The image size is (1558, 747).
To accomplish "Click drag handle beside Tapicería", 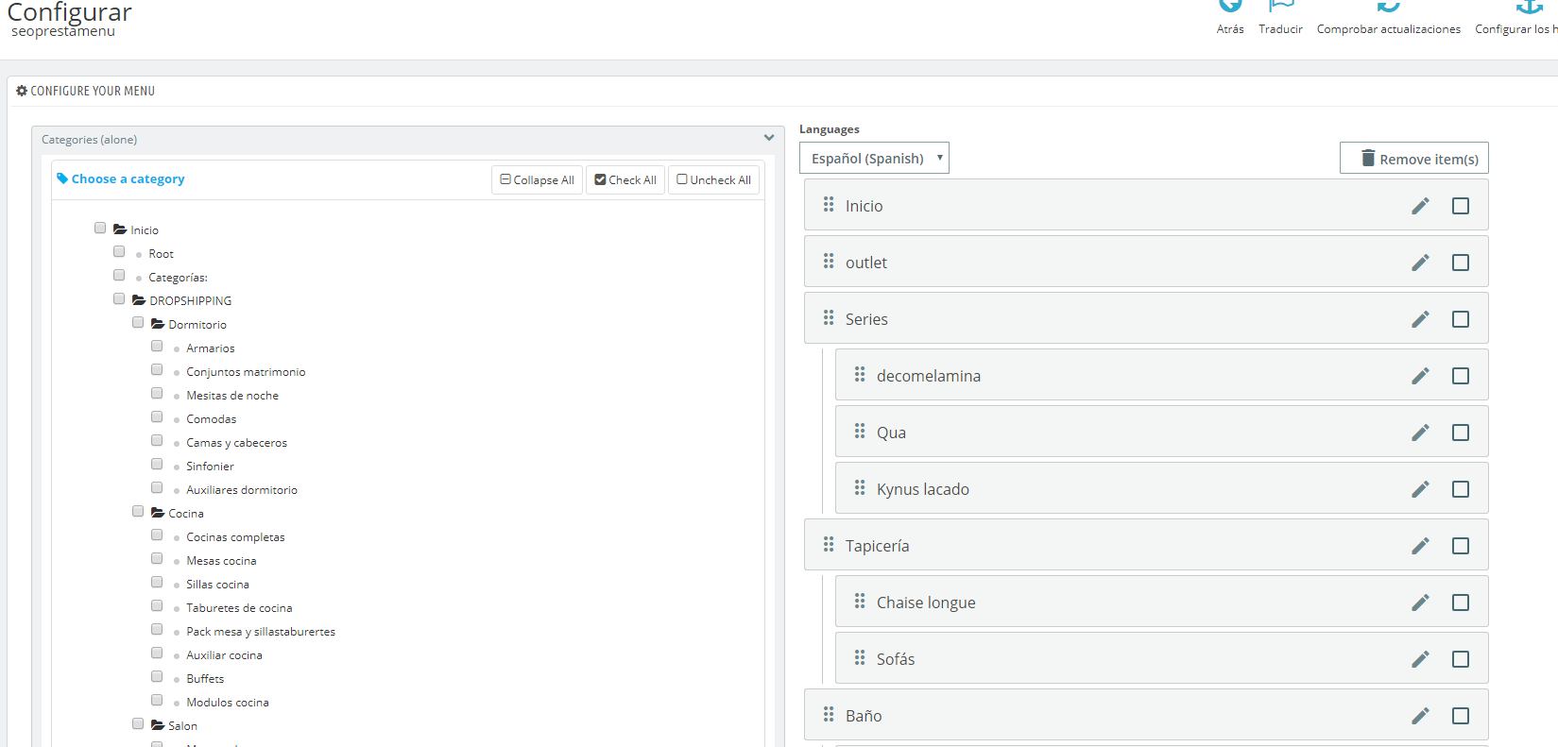I will click(x=829, y=545).
